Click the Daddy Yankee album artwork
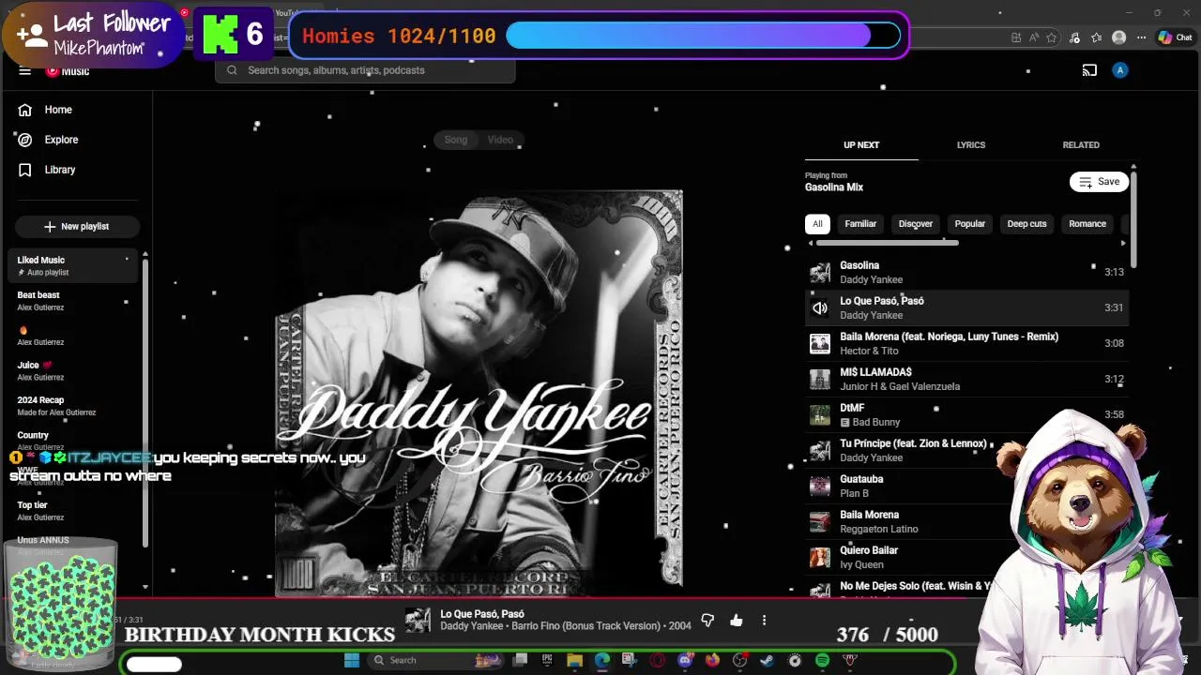The image size is (1201, 675). click(x=479, y=394)
